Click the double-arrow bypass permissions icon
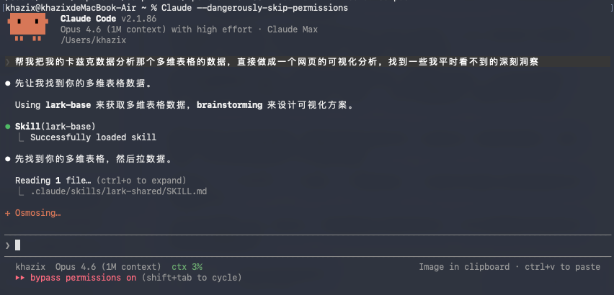The height and width of the screenshot is (295, 614). [x=19, y=278]
